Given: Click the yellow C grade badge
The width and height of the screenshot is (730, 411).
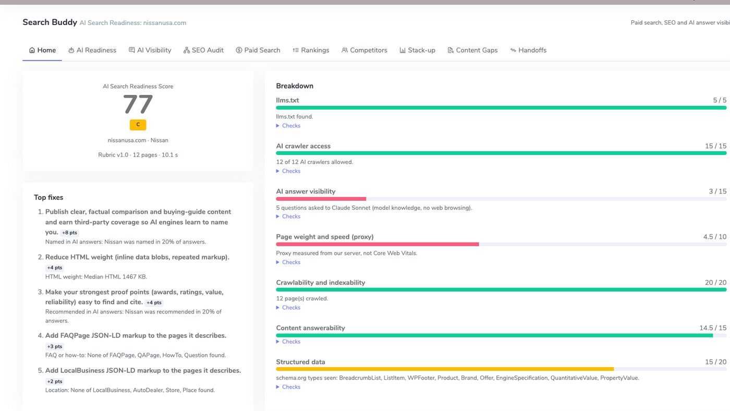Looking at the screenshot, I should 138,125.
